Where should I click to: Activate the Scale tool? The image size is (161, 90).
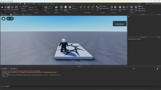pos(9,8)
